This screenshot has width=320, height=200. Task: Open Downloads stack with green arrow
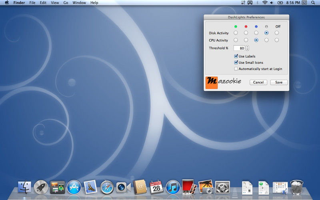click(x=264, y=188)
